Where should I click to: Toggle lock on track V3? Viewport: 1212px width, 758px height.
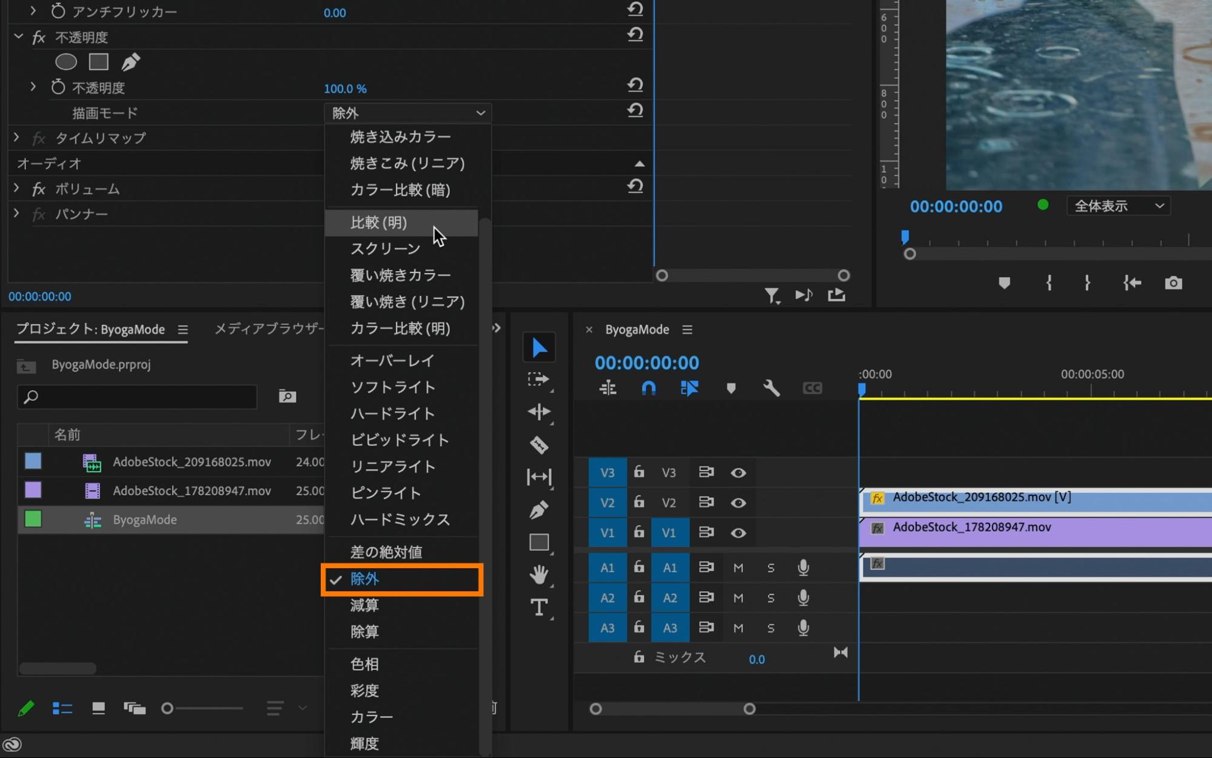coord(639,472)
